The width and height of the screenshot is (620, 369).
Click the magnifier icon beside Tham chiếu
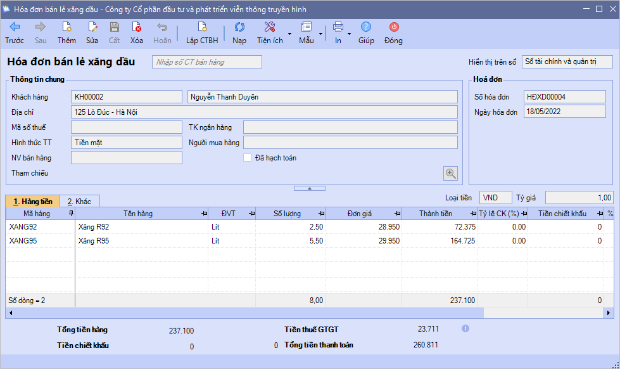pos(450,173)
